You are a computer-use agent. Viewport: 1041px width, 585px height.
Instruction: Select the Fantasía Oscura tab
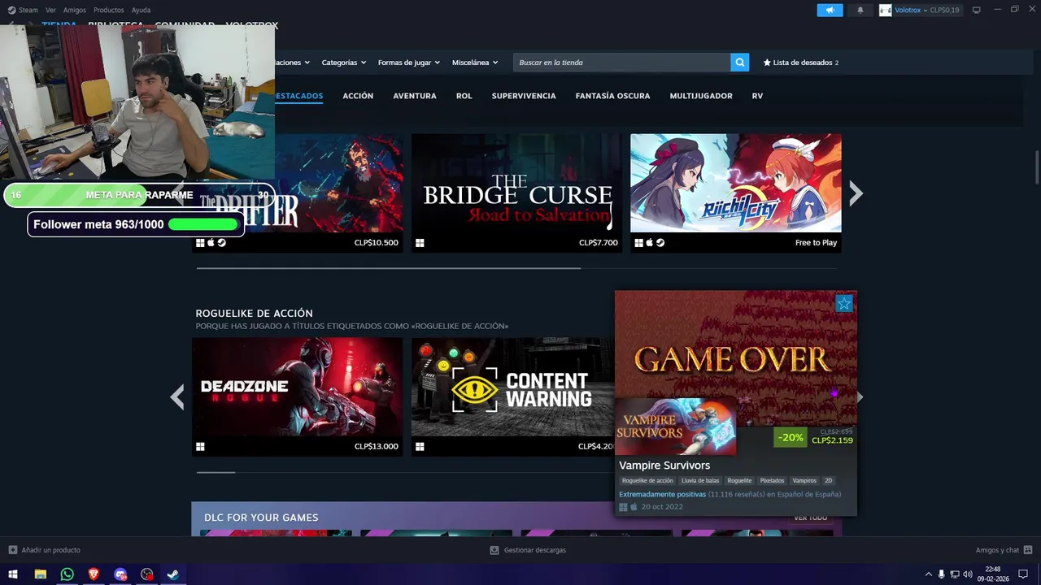612,96
